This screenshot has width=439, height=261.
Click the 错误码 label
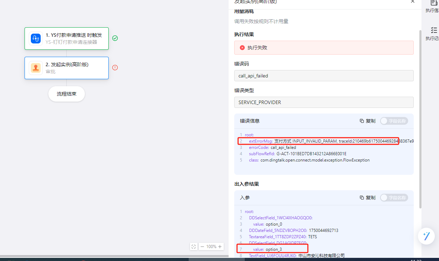pyautogui.click(x=242, y=64)
